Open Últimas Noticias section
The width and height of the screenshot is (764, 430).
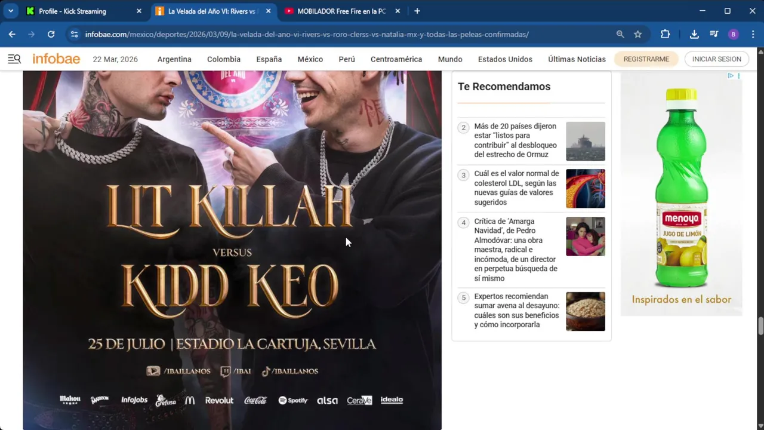pos(577,59)
